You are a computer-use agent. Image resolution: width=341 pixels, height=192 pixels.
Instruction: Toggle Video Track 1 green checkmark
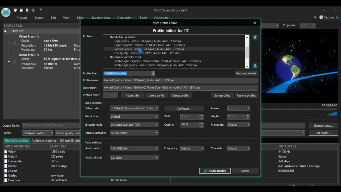coord(14,43)
